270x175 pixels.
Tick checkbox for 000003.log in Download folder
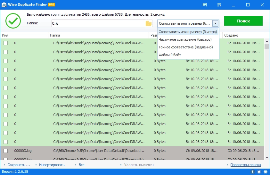tap(6, 151)
